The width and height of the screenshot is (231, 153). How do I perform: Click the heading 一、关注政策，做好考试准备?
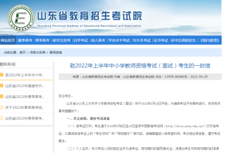(88, 118)
